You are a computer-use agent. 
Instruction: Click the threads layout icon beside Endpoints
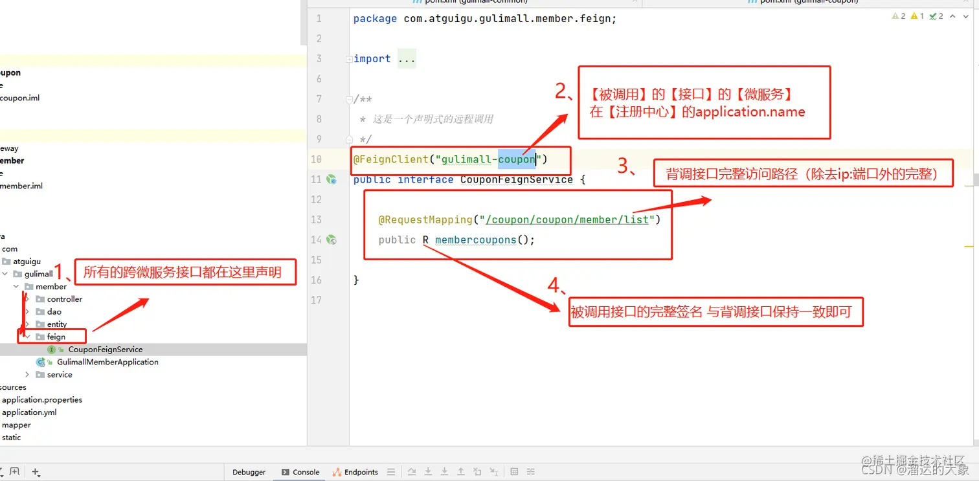pyautogui.click(x=390, y=472)
